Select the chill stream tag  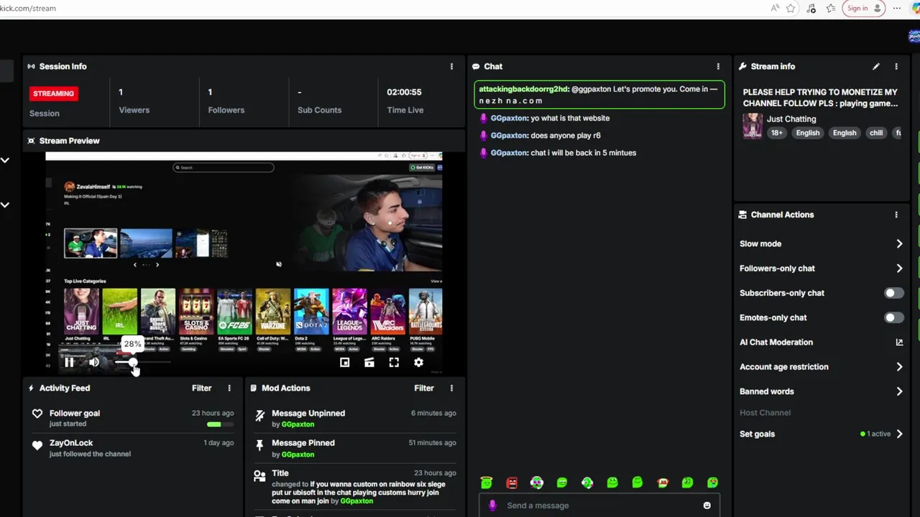[x=876, y=133]
